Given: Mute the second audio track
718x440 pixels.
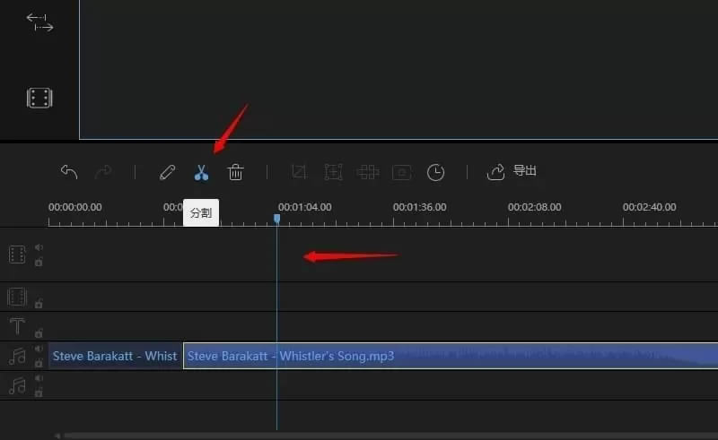Looking at the screenshot, I should (39, 378).
